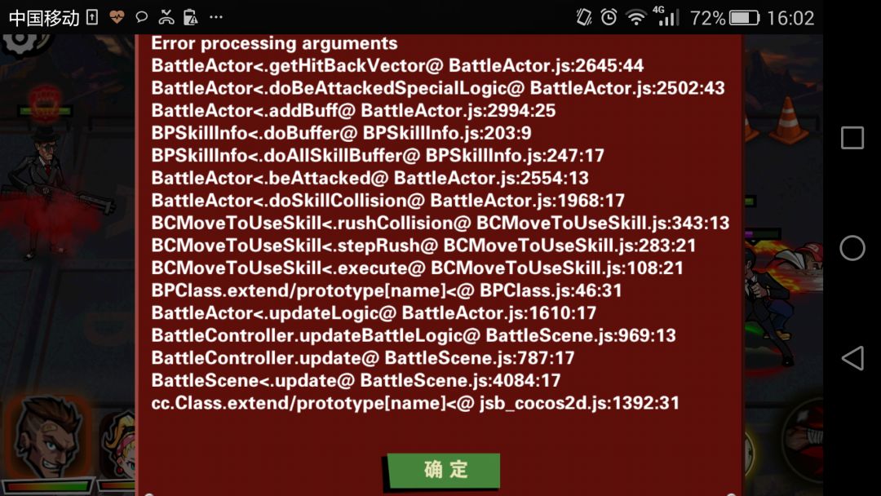Select the spiky-haired hero portrait
Screen dimensions: 881x496
click(48, 437)
